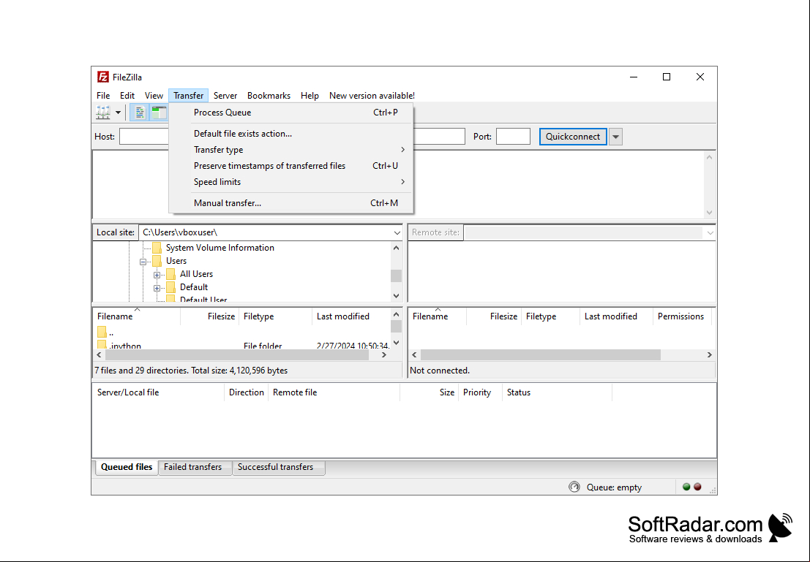Select 'Default file exists action...' menu entry

tap(291, 134)
